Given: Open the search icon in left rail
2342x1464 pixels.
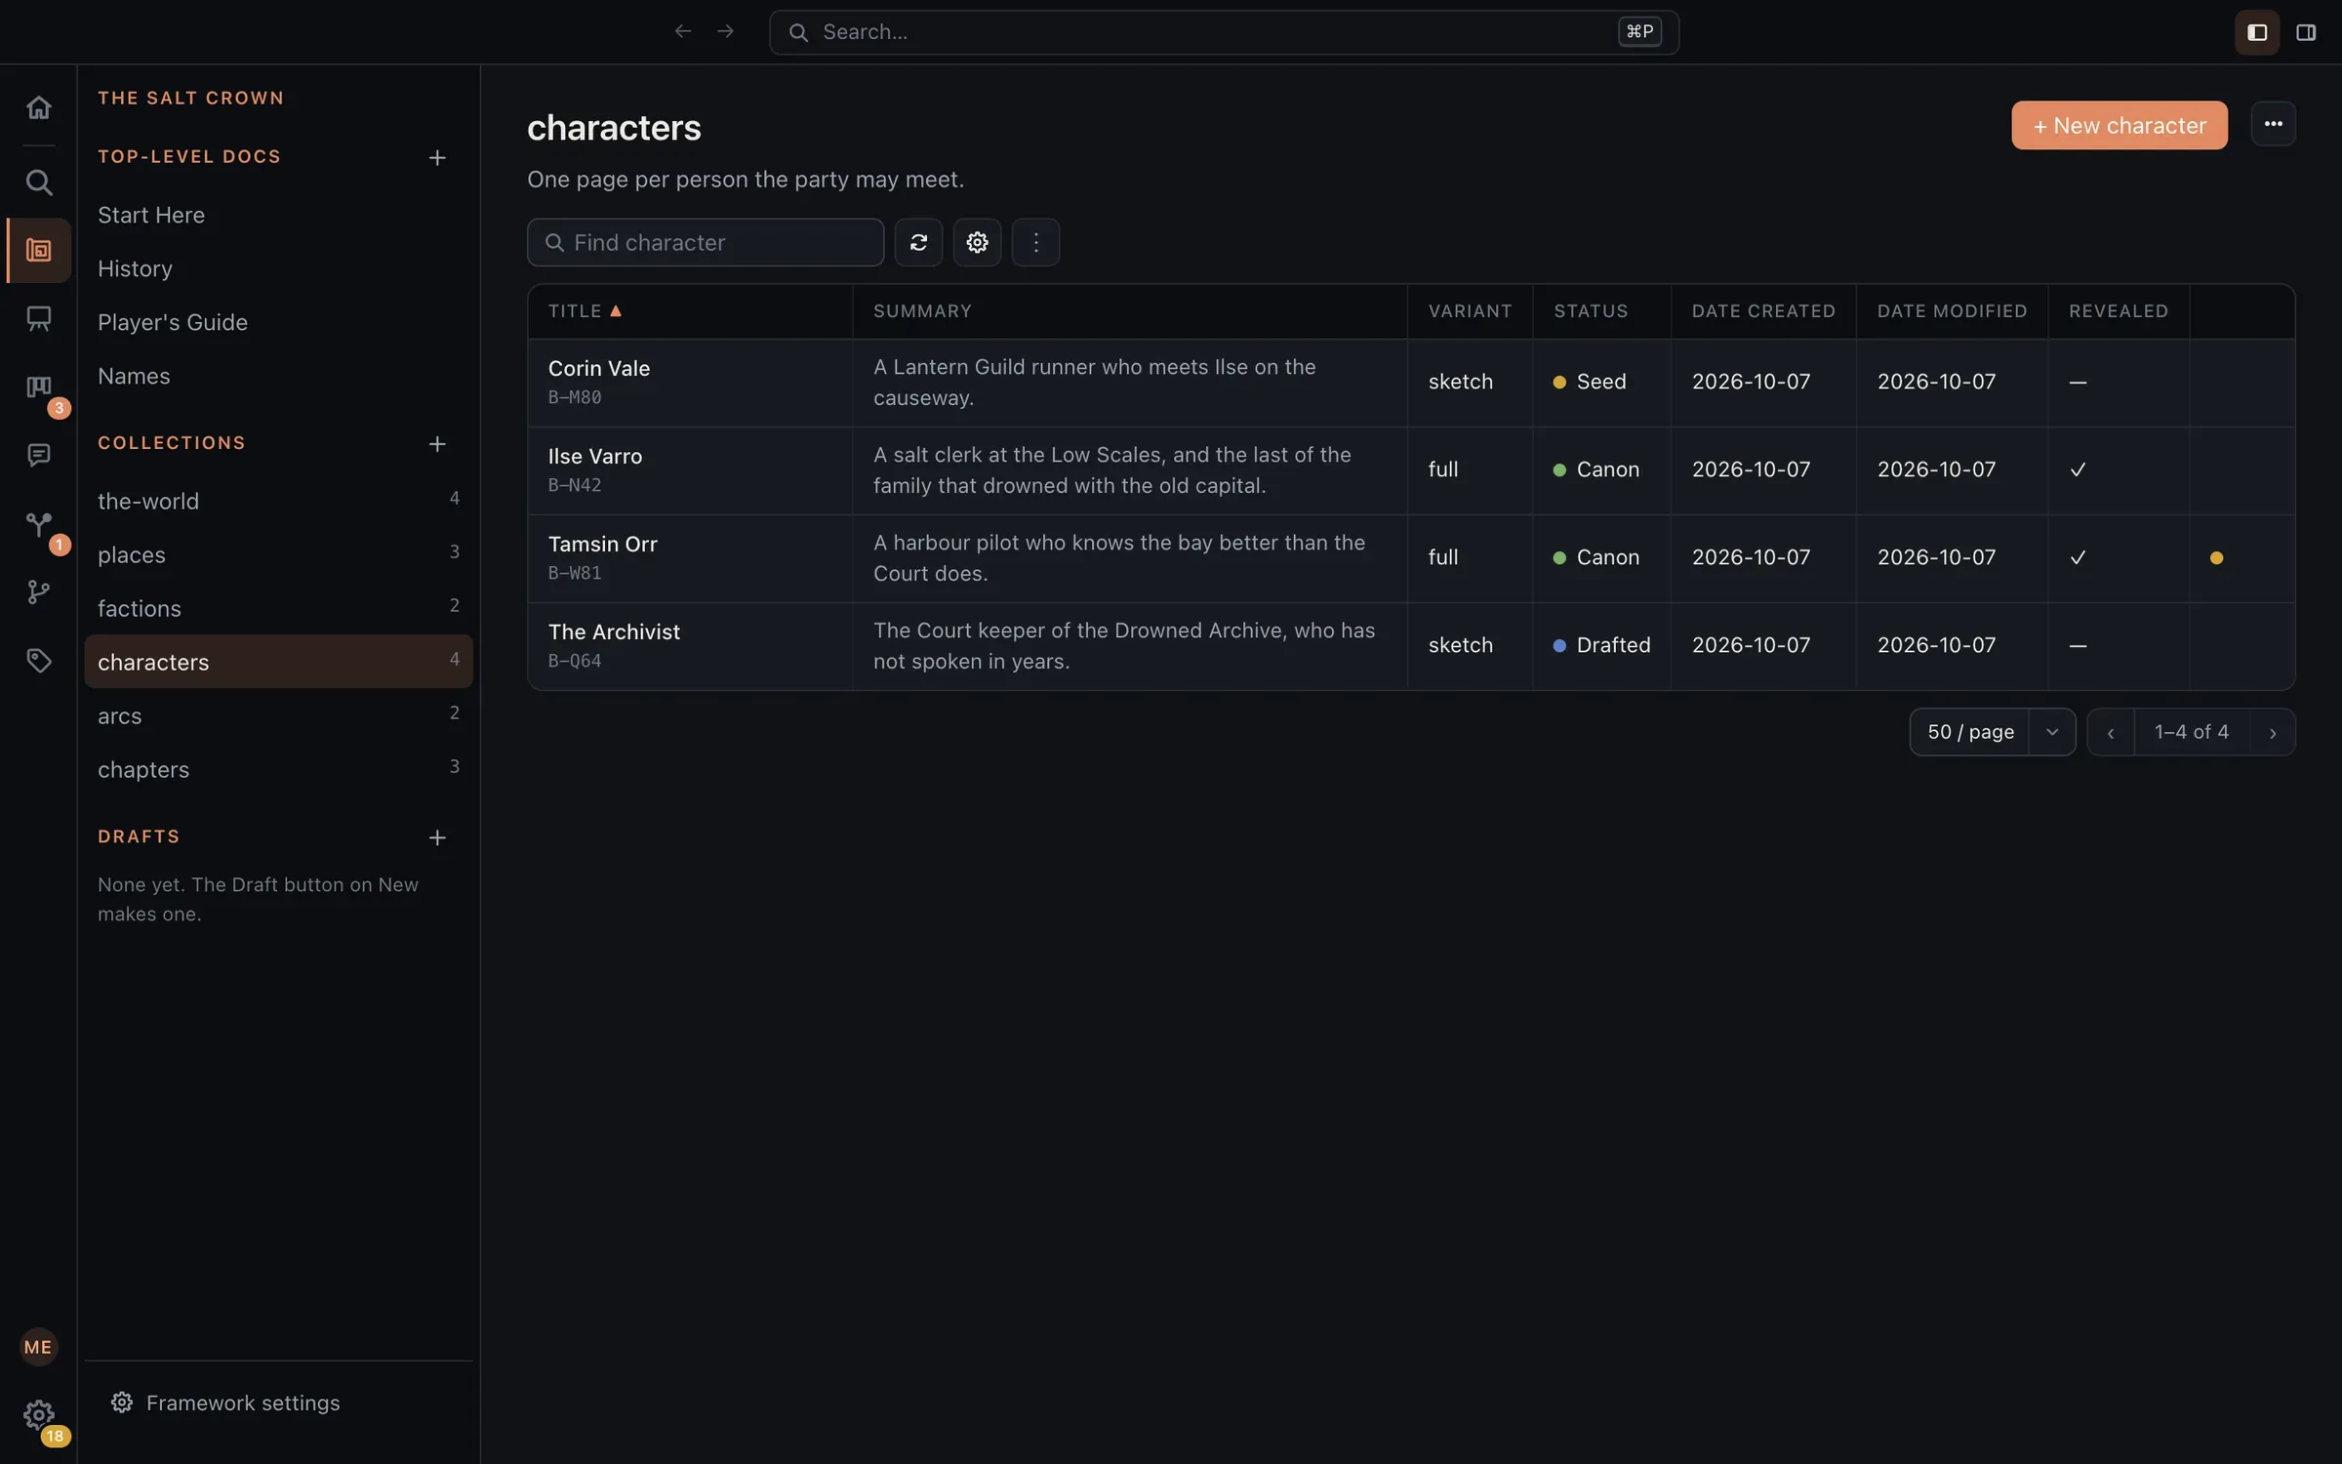Looking at the screenshot, I should [x=38, y=183].
